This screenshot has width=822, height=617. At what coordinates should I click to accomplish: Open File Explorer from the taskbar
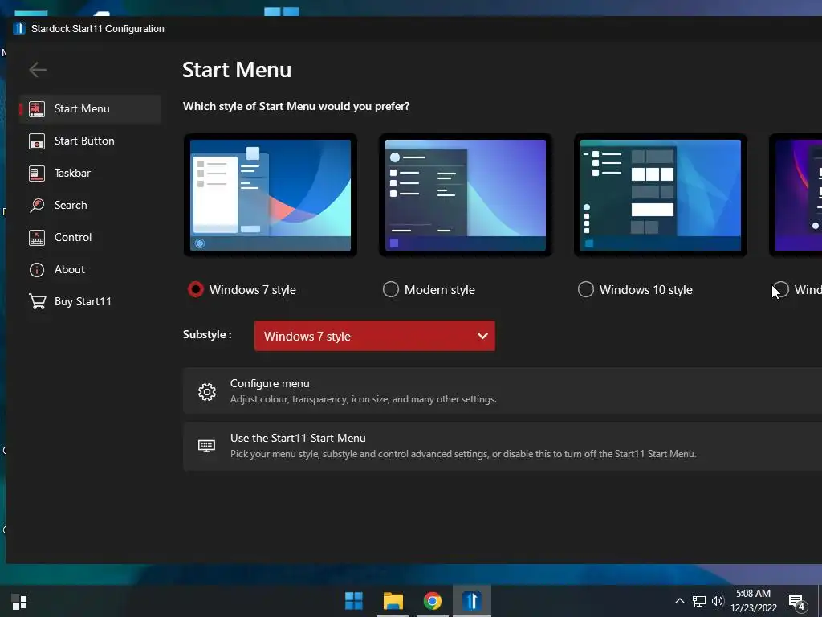tap(393, 601)
